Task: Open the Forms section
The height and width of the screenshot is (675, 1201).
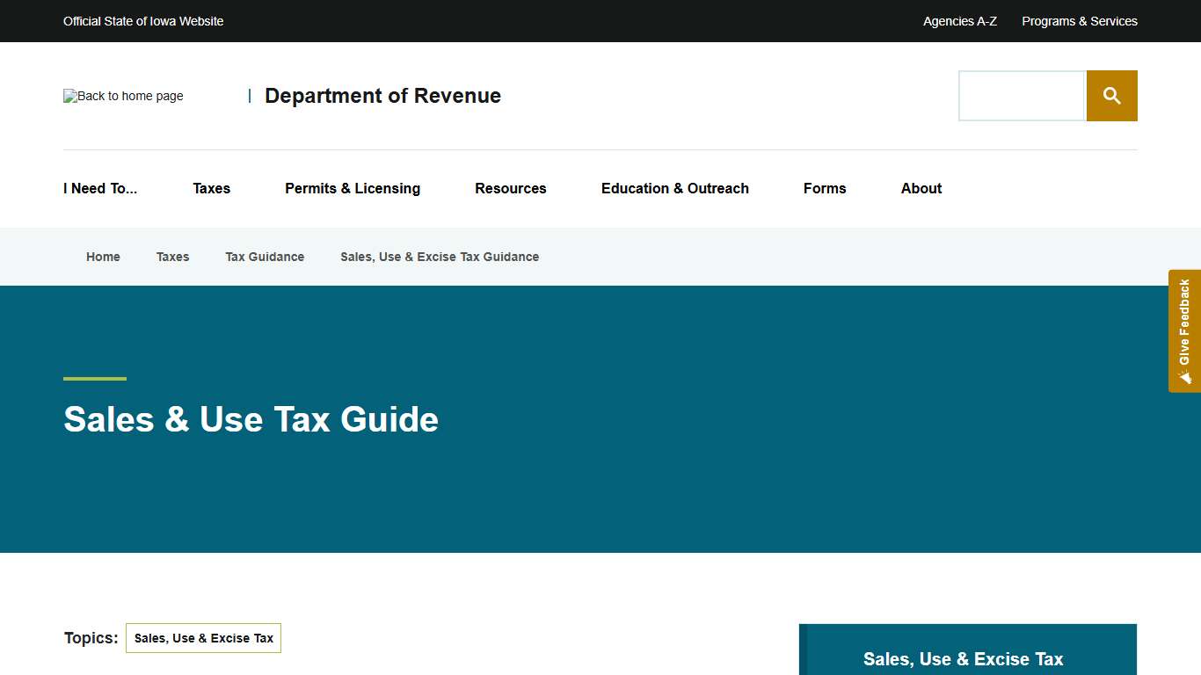Action: click(824, 188)
